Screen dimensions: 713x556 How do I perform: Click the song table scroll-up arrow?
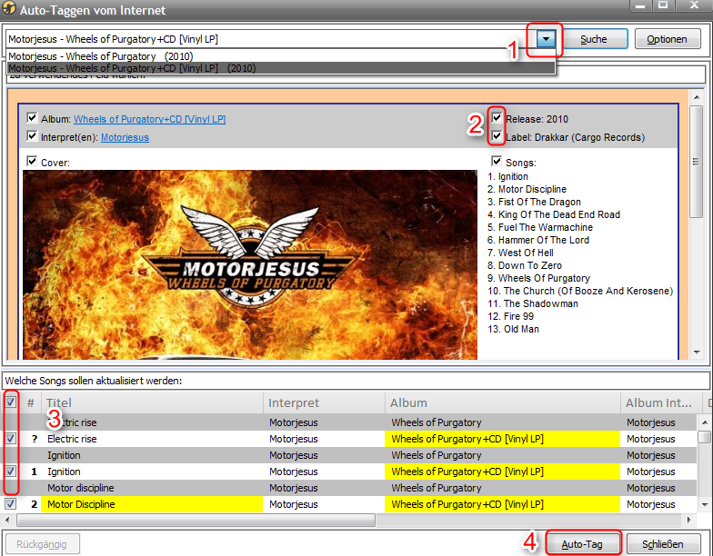(704, 422)
